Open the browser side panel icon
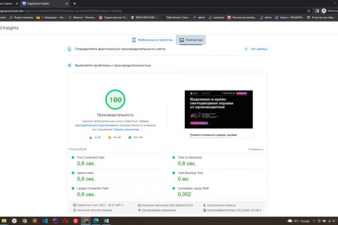Screen dimensions: 338x225 [x=317, y=11]
